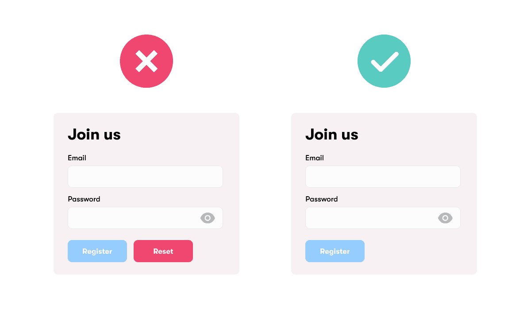Viewport: 531px width, 310px height.
Task: Click the Email label in the form with Reset
Action: (77, 158)
